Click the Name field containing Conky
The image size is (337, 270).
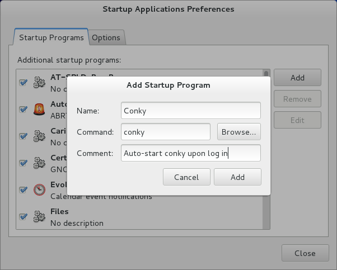191,111
